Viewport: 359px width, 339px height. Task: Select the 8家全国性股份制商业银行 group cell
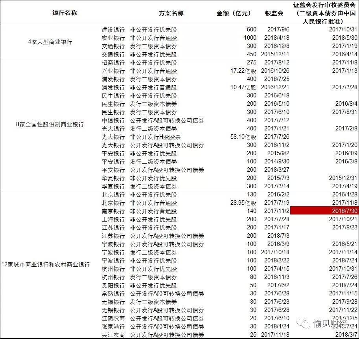coord(50,124)
